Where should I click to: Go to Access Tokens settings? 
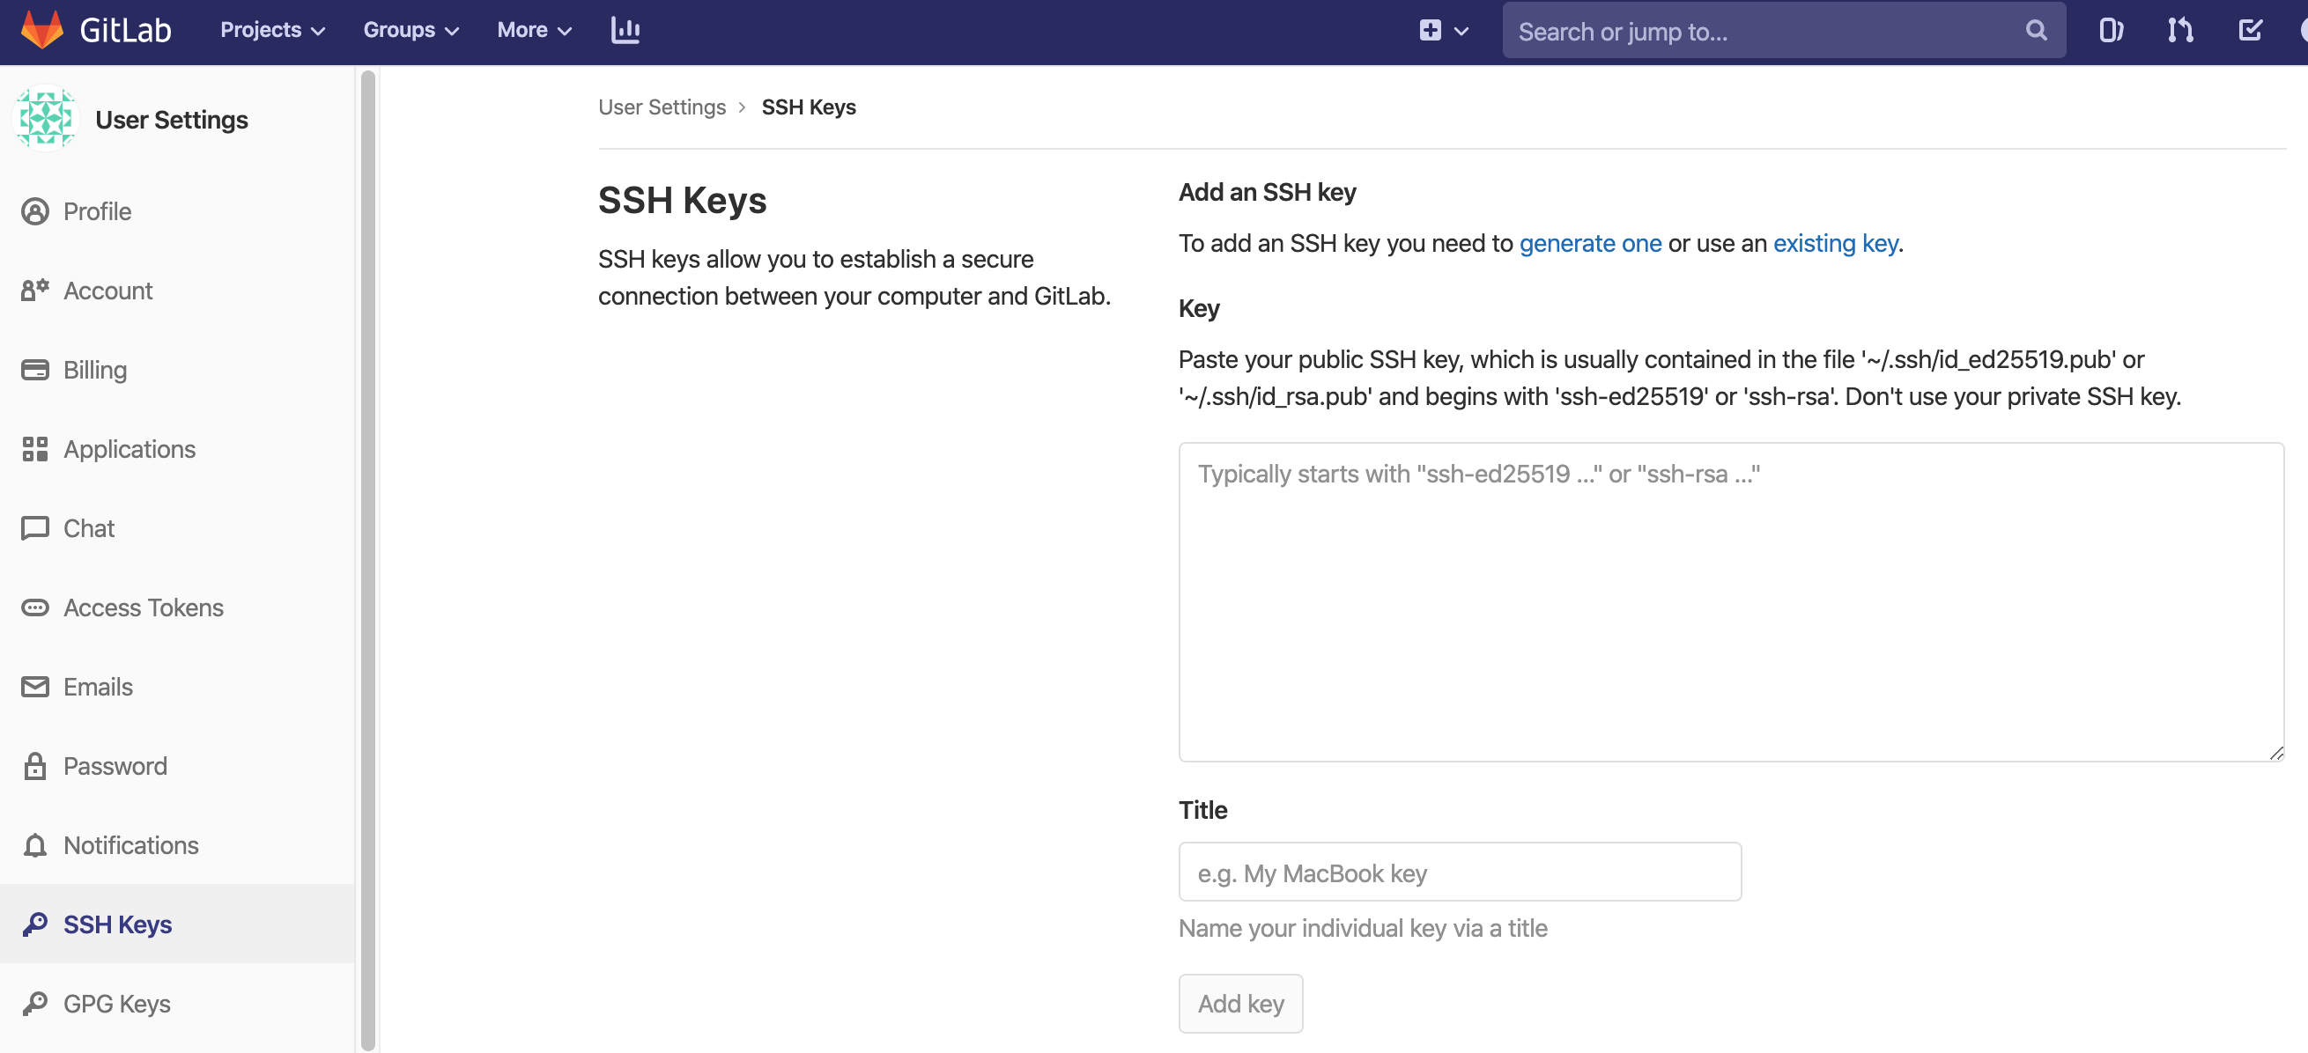tap(144, 607)
